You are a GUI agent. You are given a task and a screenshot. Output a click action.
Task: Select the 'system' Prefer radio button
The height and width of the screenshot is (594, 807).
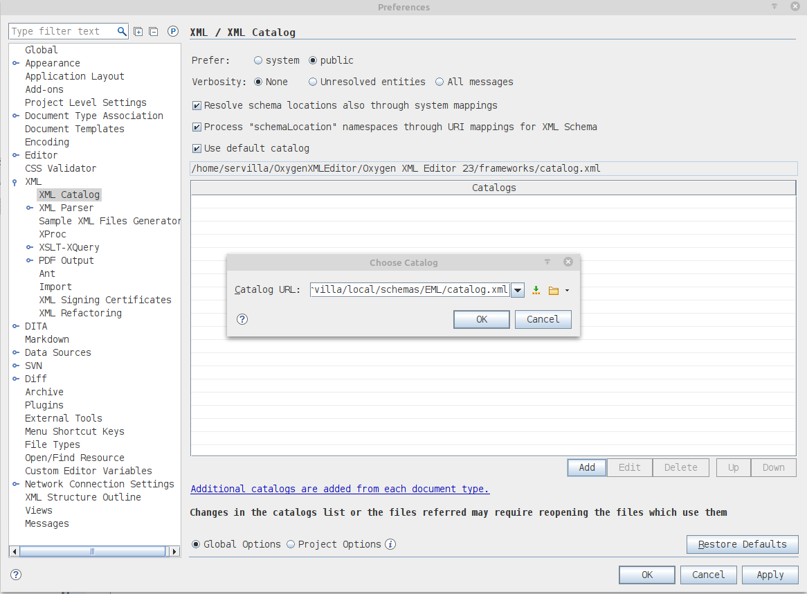[x=258, y=60]
